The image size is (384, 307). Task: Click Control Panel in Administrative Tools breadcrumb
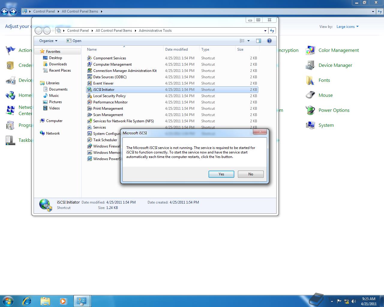coord(78,31)
